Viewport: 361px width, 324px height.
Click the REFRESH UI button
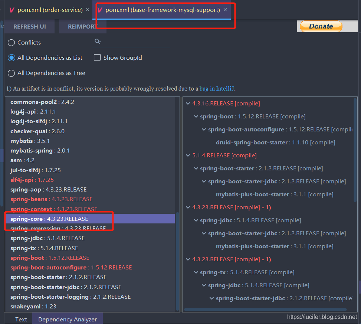tap(30, 26)
